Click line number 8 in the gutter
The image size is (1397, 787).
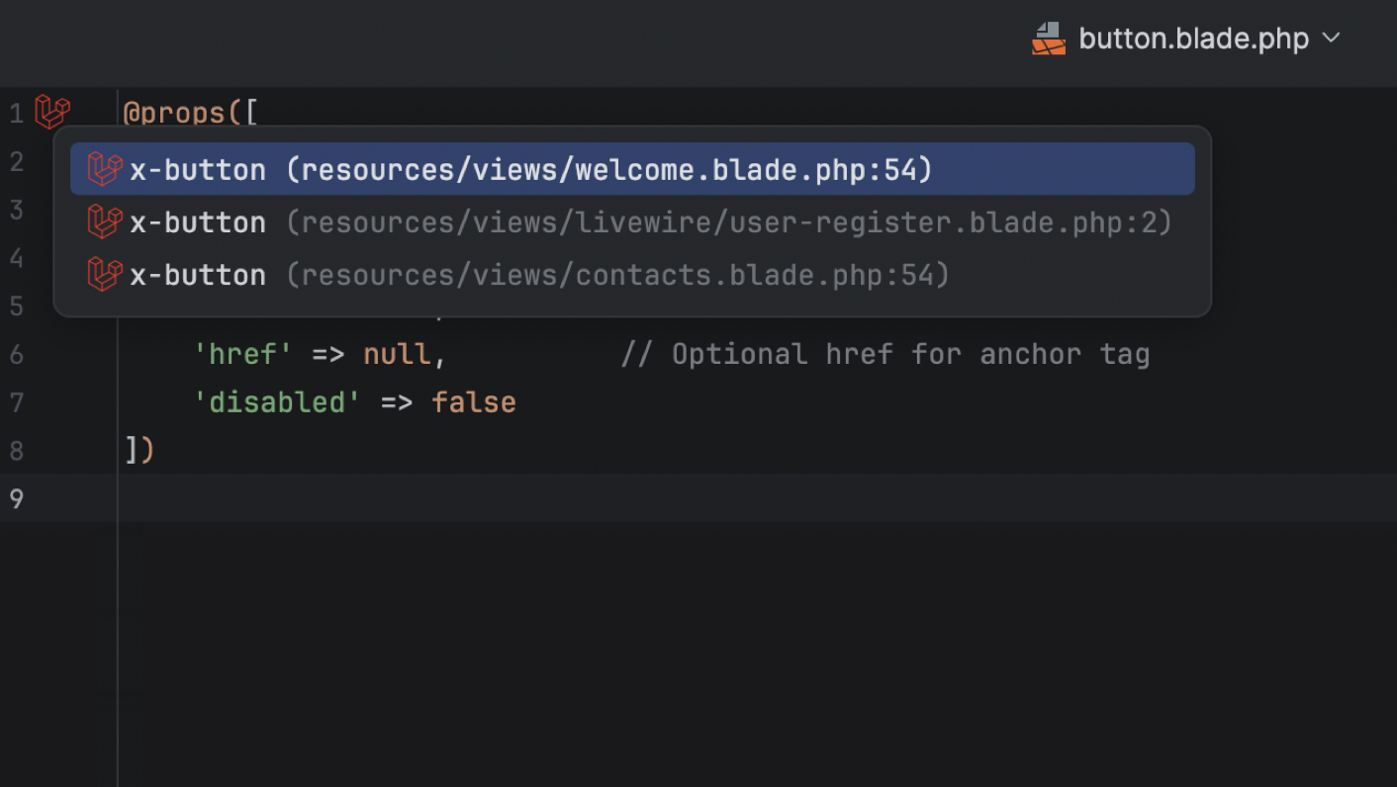coord(16,451)
